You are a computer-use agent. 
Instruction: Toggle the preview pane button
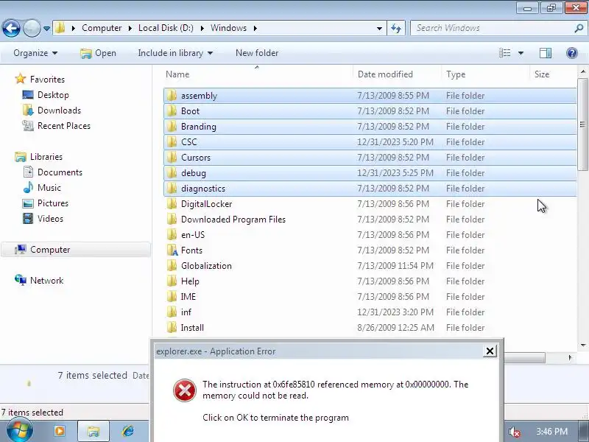click(x=545, y=53)
